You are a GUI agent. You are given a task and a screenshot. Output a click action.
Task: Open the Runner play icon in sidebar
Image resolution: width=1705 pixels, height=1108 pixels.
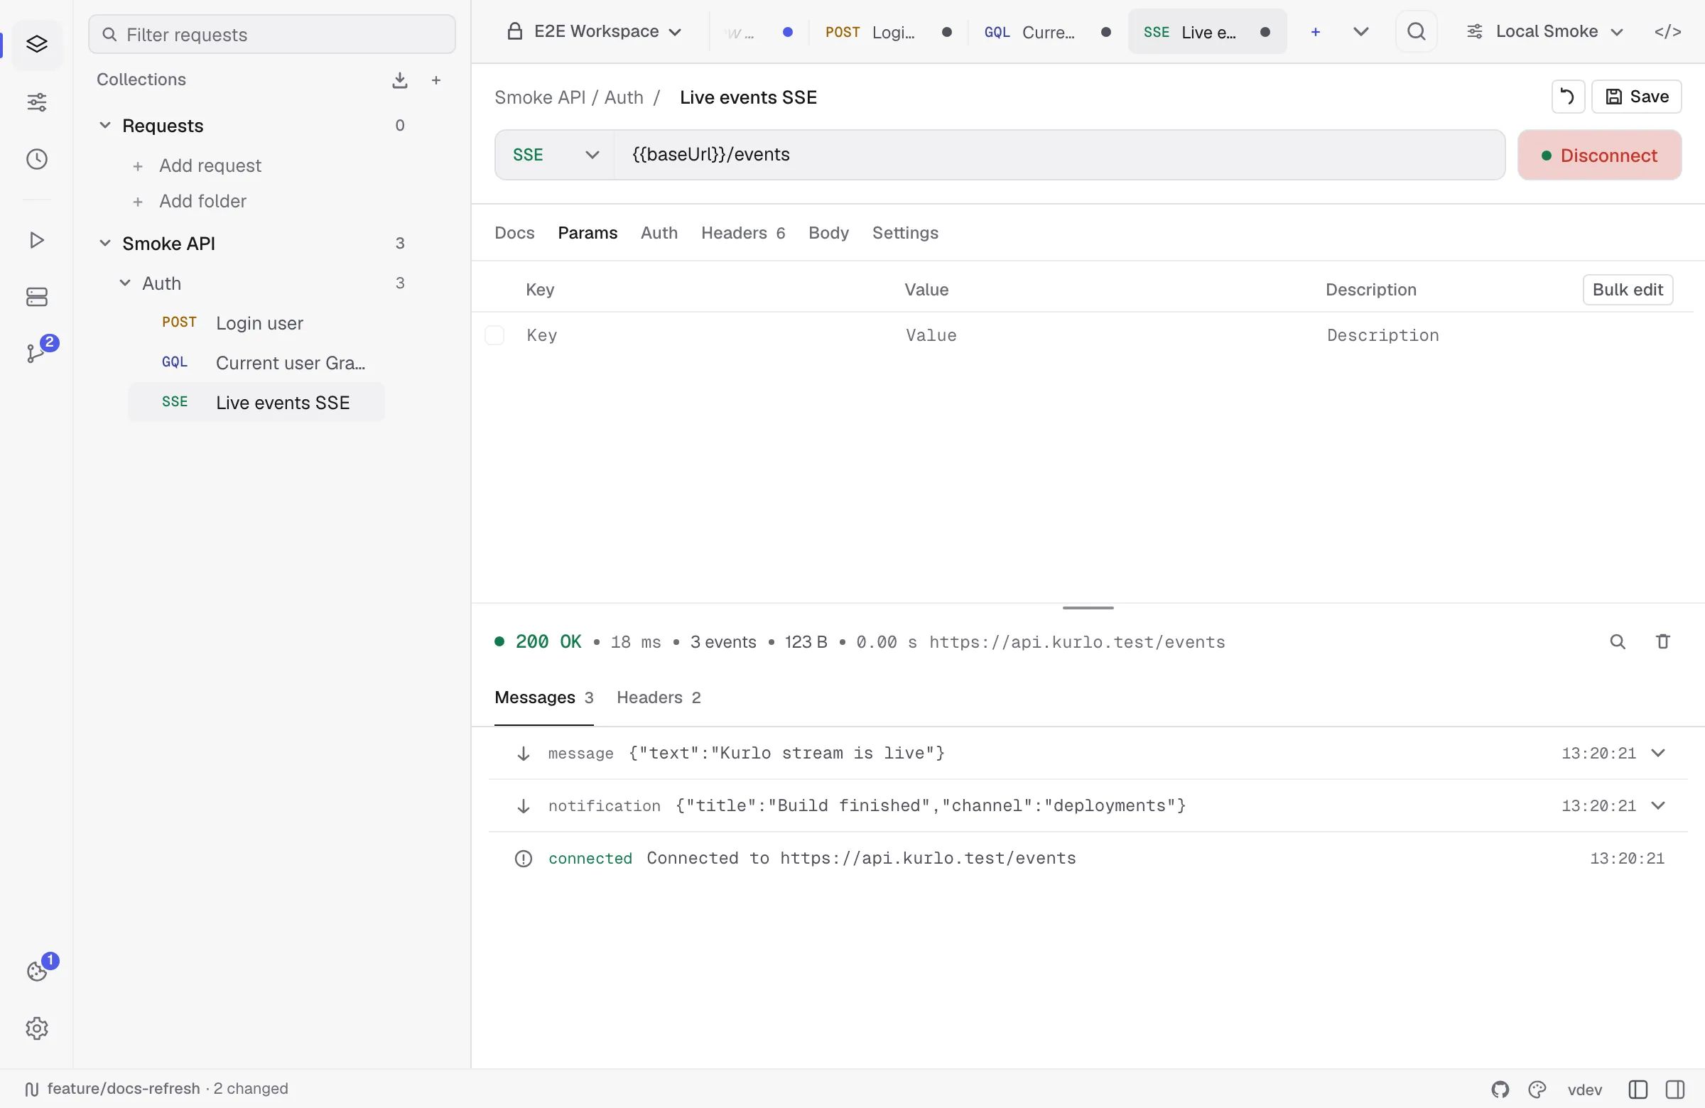click(x=36, y=240)
